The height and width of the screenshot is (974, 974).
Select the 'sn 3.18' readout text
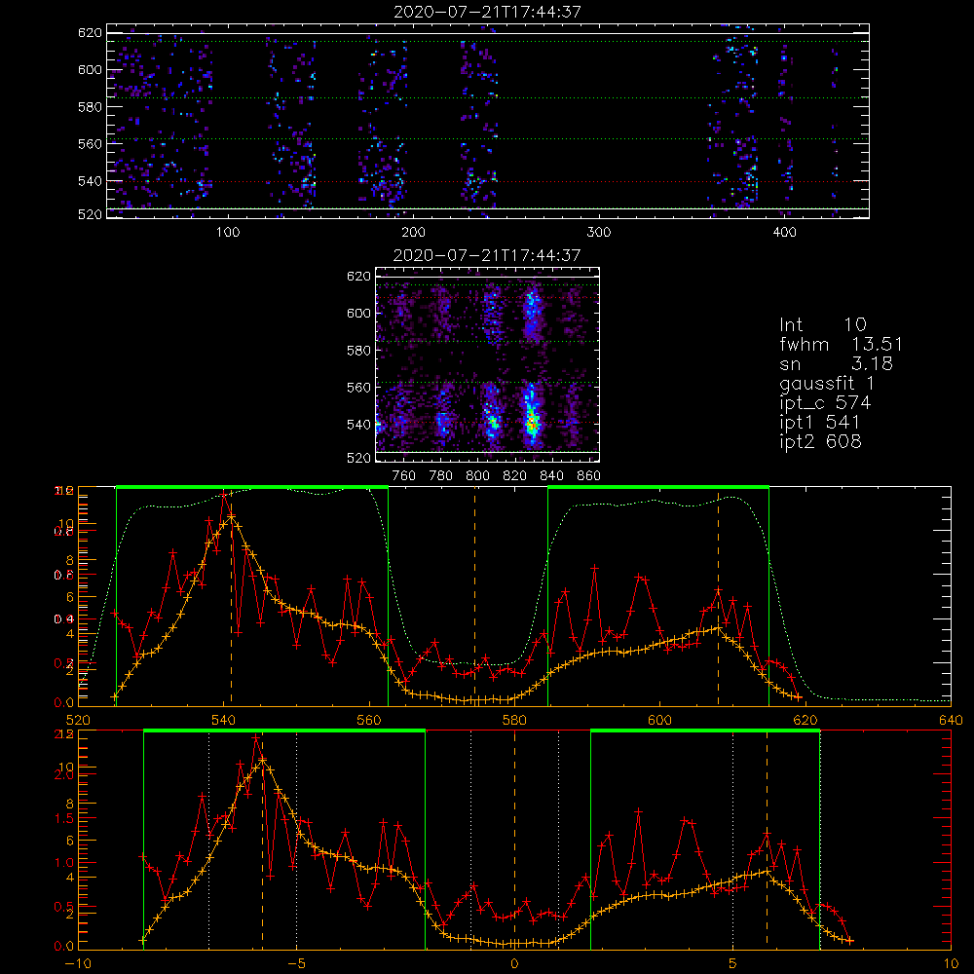click(836, 362)
